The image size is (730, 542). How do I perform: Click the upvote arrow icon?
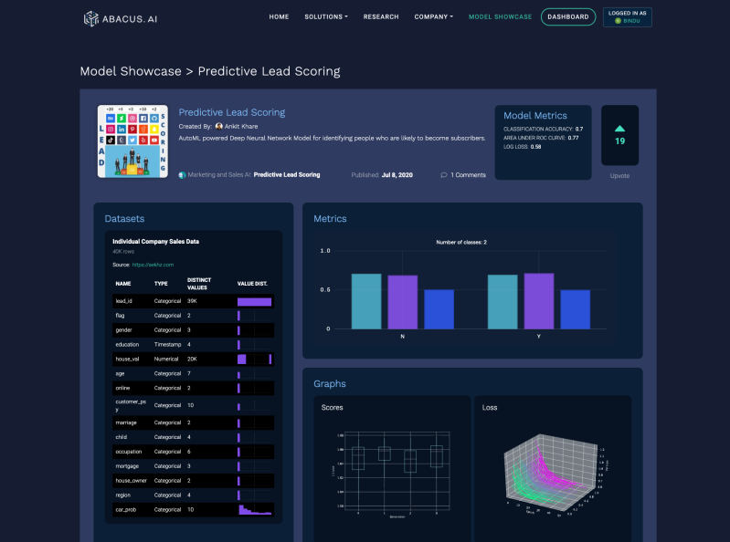click(x=619, y=129)
